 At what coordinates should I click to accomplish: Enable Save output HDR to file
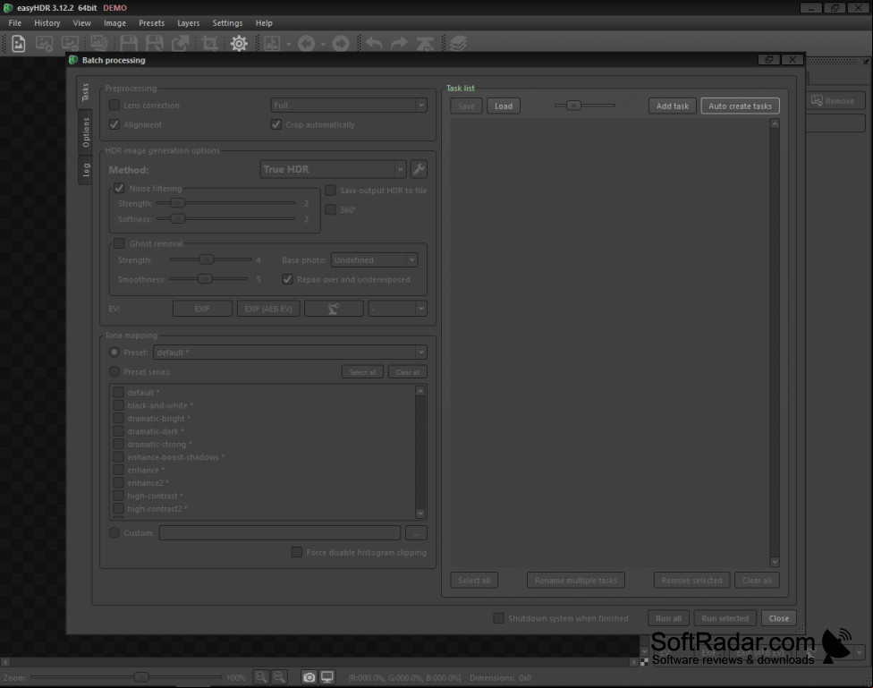(330, 191)
